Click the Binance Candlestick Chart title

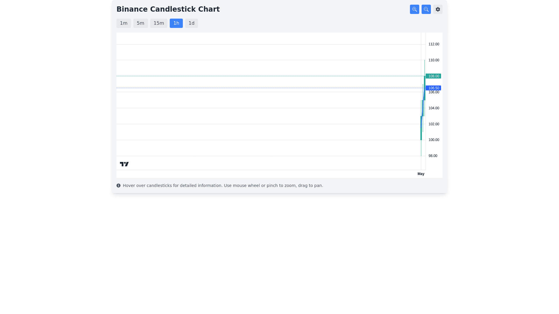168,9
